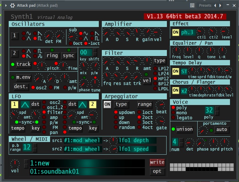Open the preset browser grid icon
Viewport: 239px width, 182px height.
(192, 5)
